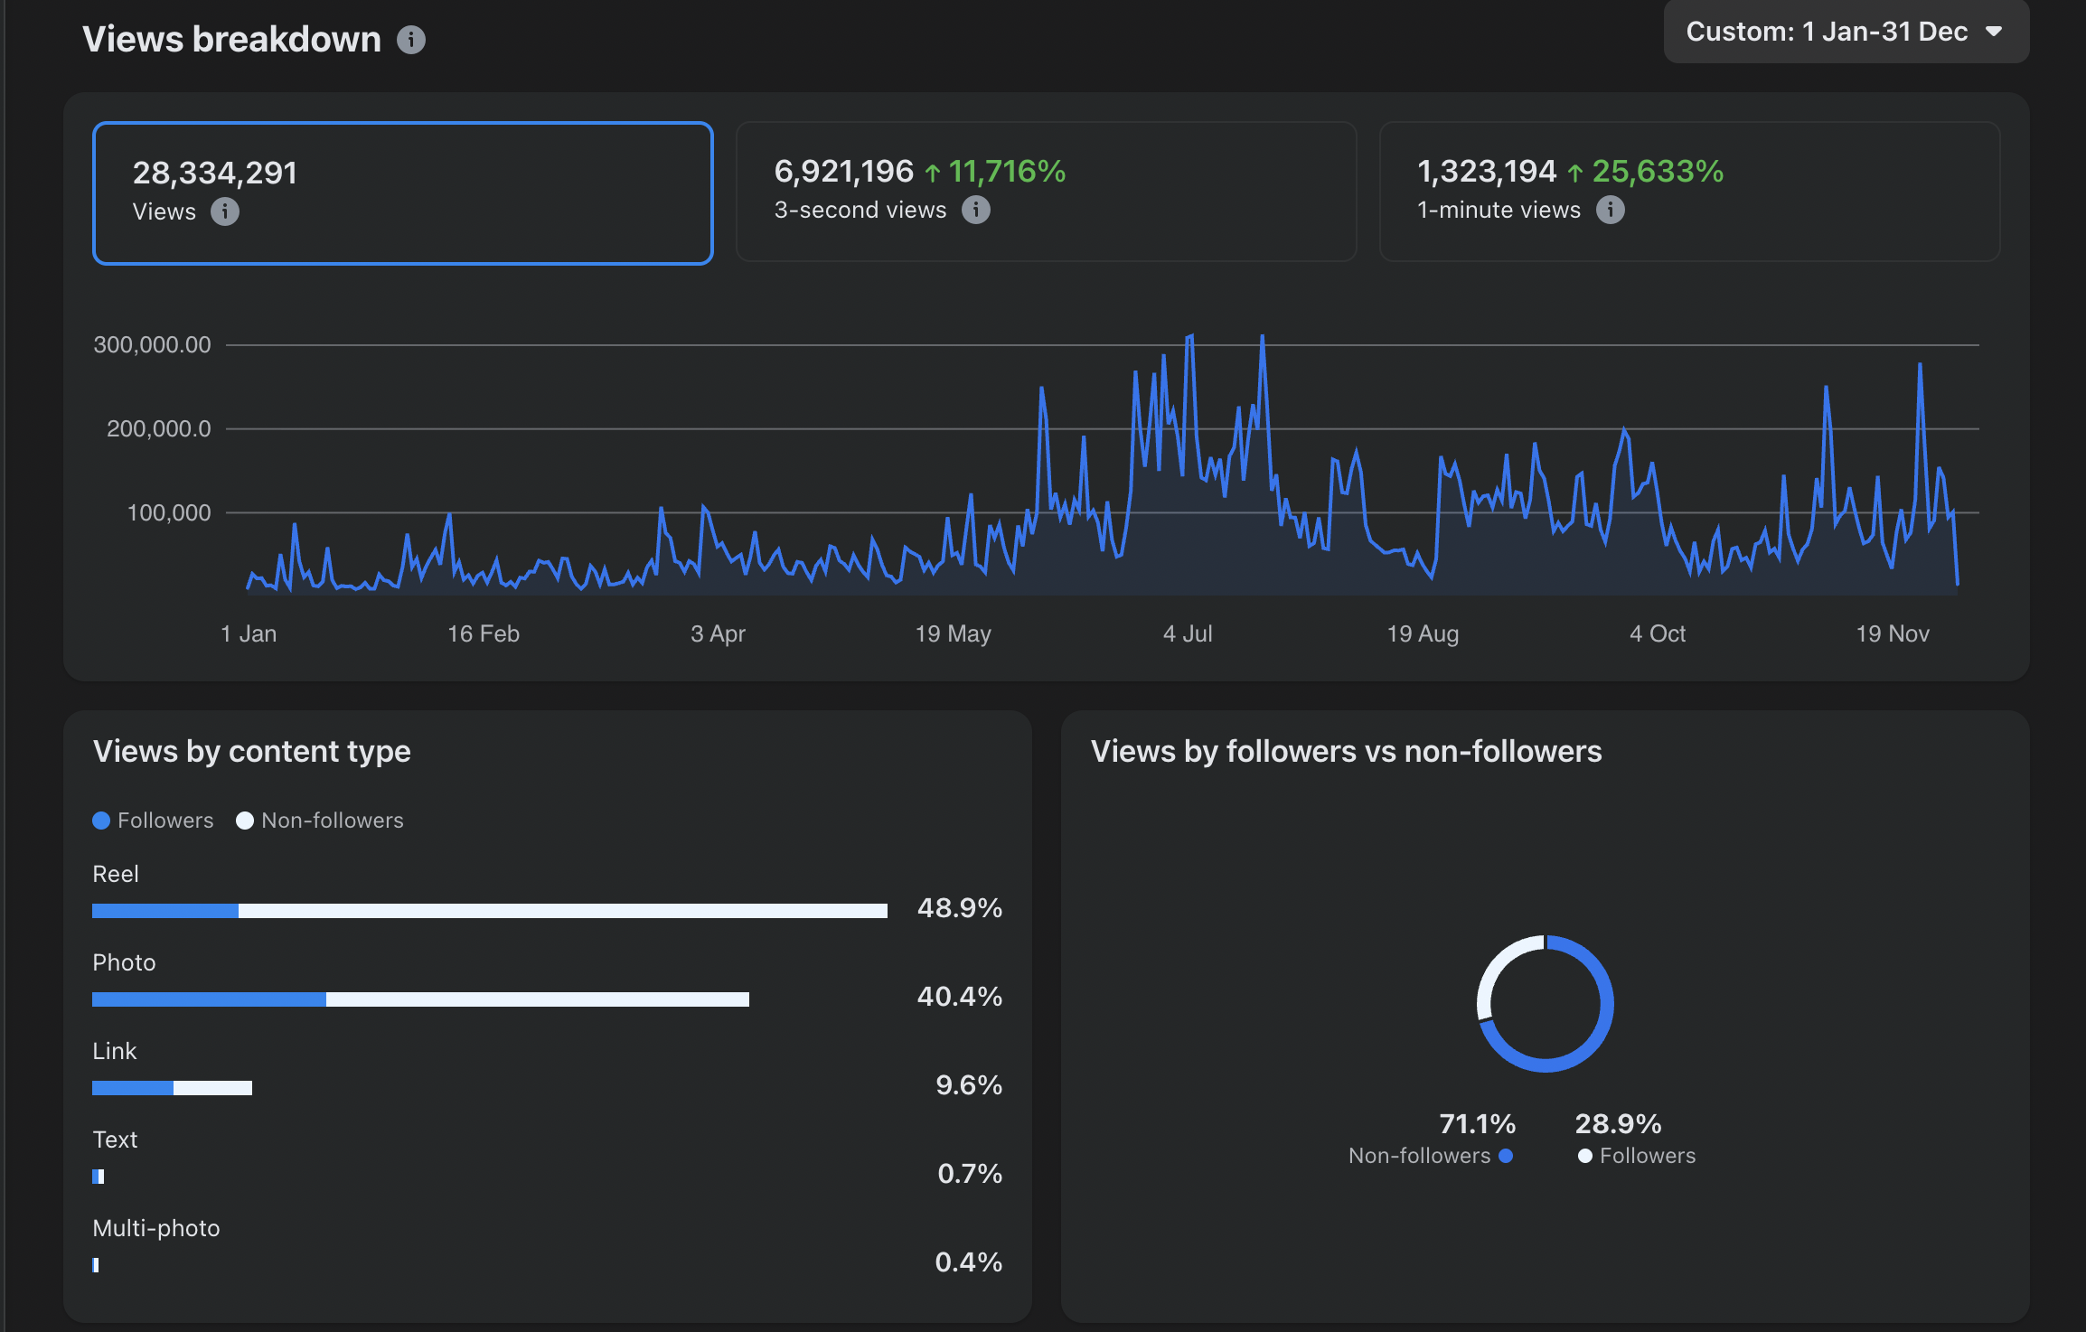The height and width of the screenshot is (1332, 2086).
Task: Toggle Followers legend in content type chart
Action: [154, 821]
